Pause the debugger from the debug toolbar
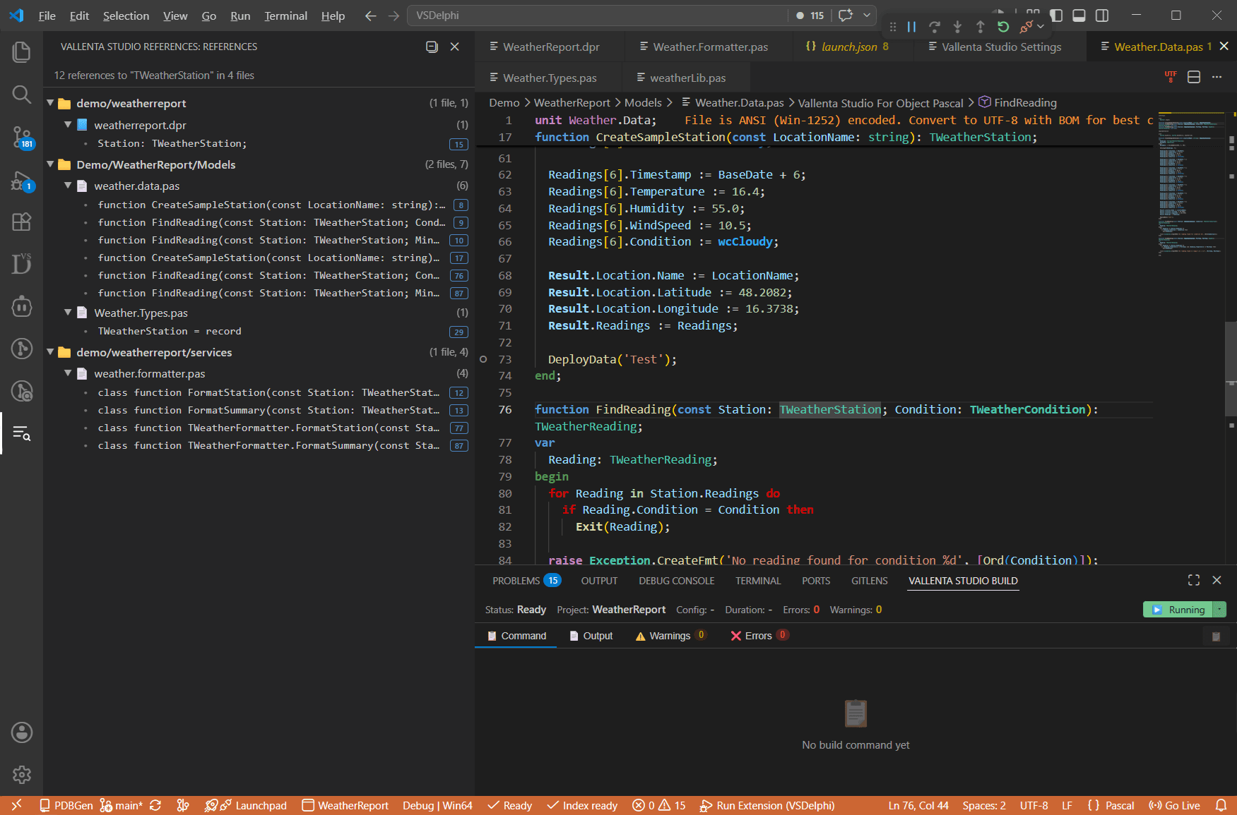1237x815 pixels. [911, 27]
